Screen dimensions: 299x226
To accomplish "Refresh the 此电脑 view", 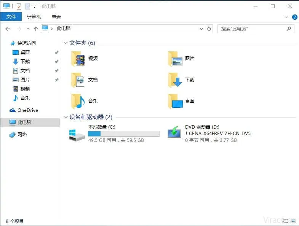I will pos(209,29).
